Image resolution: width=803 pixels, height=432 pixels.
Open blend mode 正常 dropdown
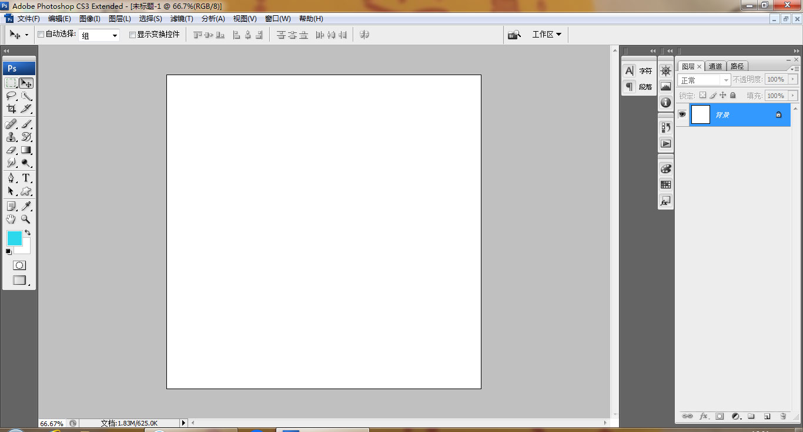tap(704, 80)
